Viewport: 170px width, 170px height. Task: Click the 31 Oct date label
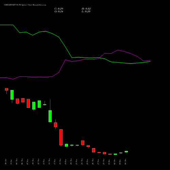click(11, 162)
